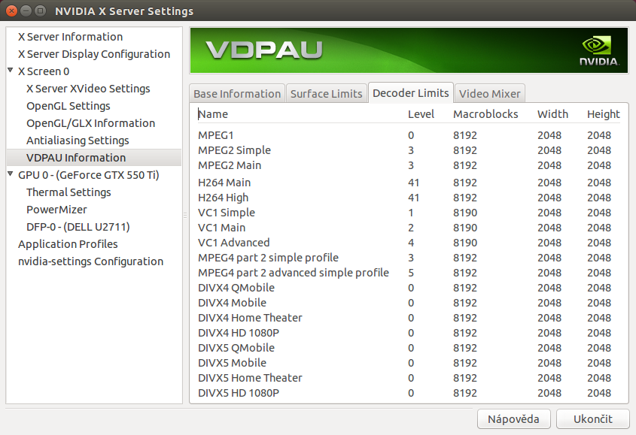Open PowerMizer settings

(x=56, y=210)
